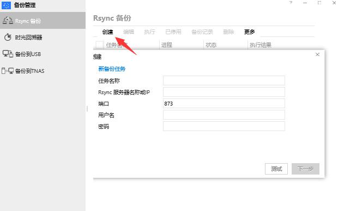Click the 测试 button

pos(276,169)
